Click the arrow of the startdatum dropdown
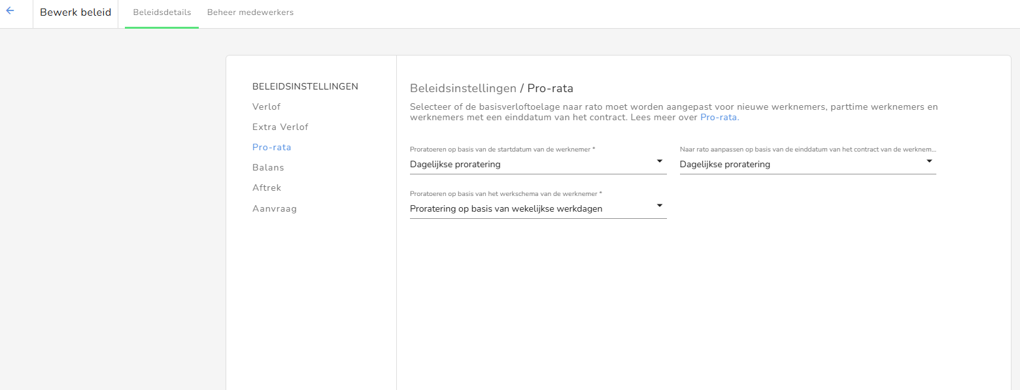The image size is (1020, 390). click(x=660, y=161)
